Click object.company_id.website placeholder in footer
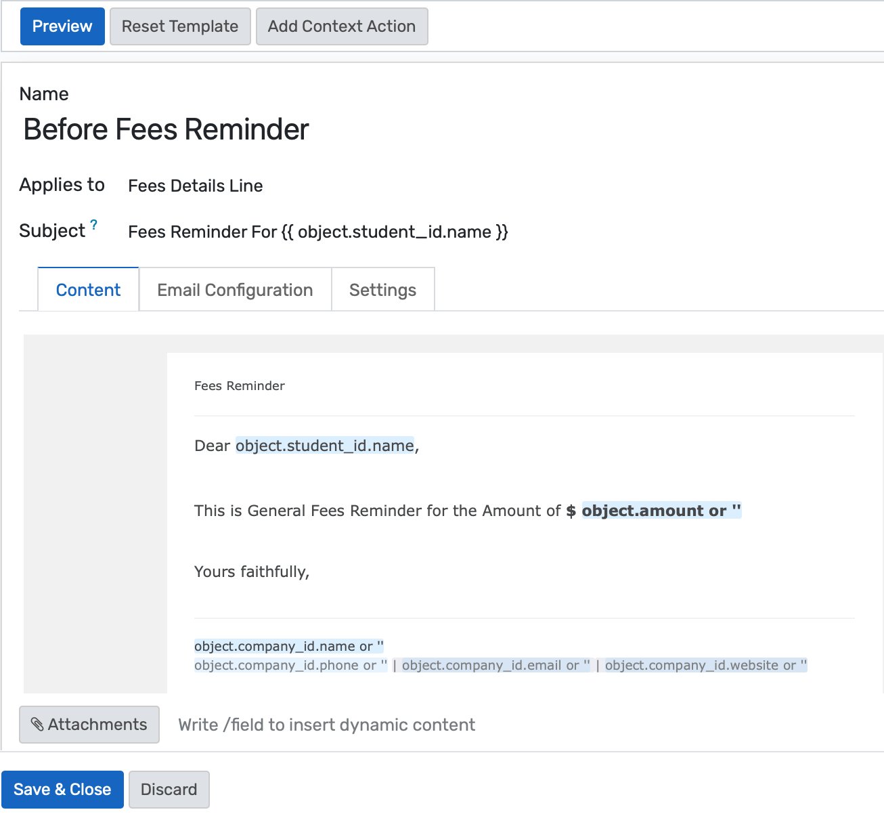Image resolution: width=884 pixels, height=814 pixels. tap(705, 665)
